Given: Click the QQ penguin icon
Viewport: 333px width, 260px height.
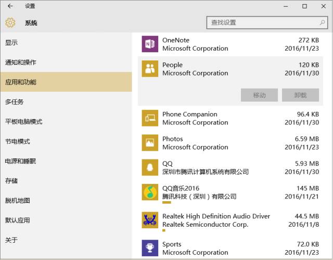Looking at the screenshot, I should coord(150,167).
